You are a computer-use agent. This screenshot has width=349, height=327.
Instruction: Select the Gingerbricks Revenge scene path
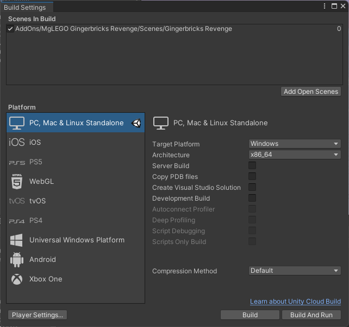[x=123, y=29]
